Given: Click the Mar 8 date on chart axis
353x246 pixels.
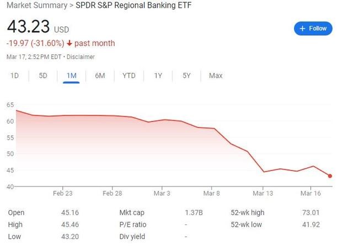Looking at the screenshot, I should 211,193.
